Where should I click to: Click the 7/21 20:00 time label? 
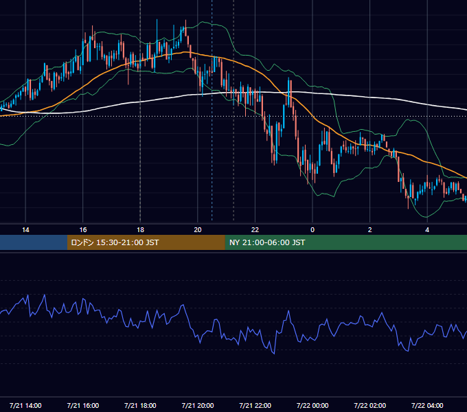[x=198, y=405]
